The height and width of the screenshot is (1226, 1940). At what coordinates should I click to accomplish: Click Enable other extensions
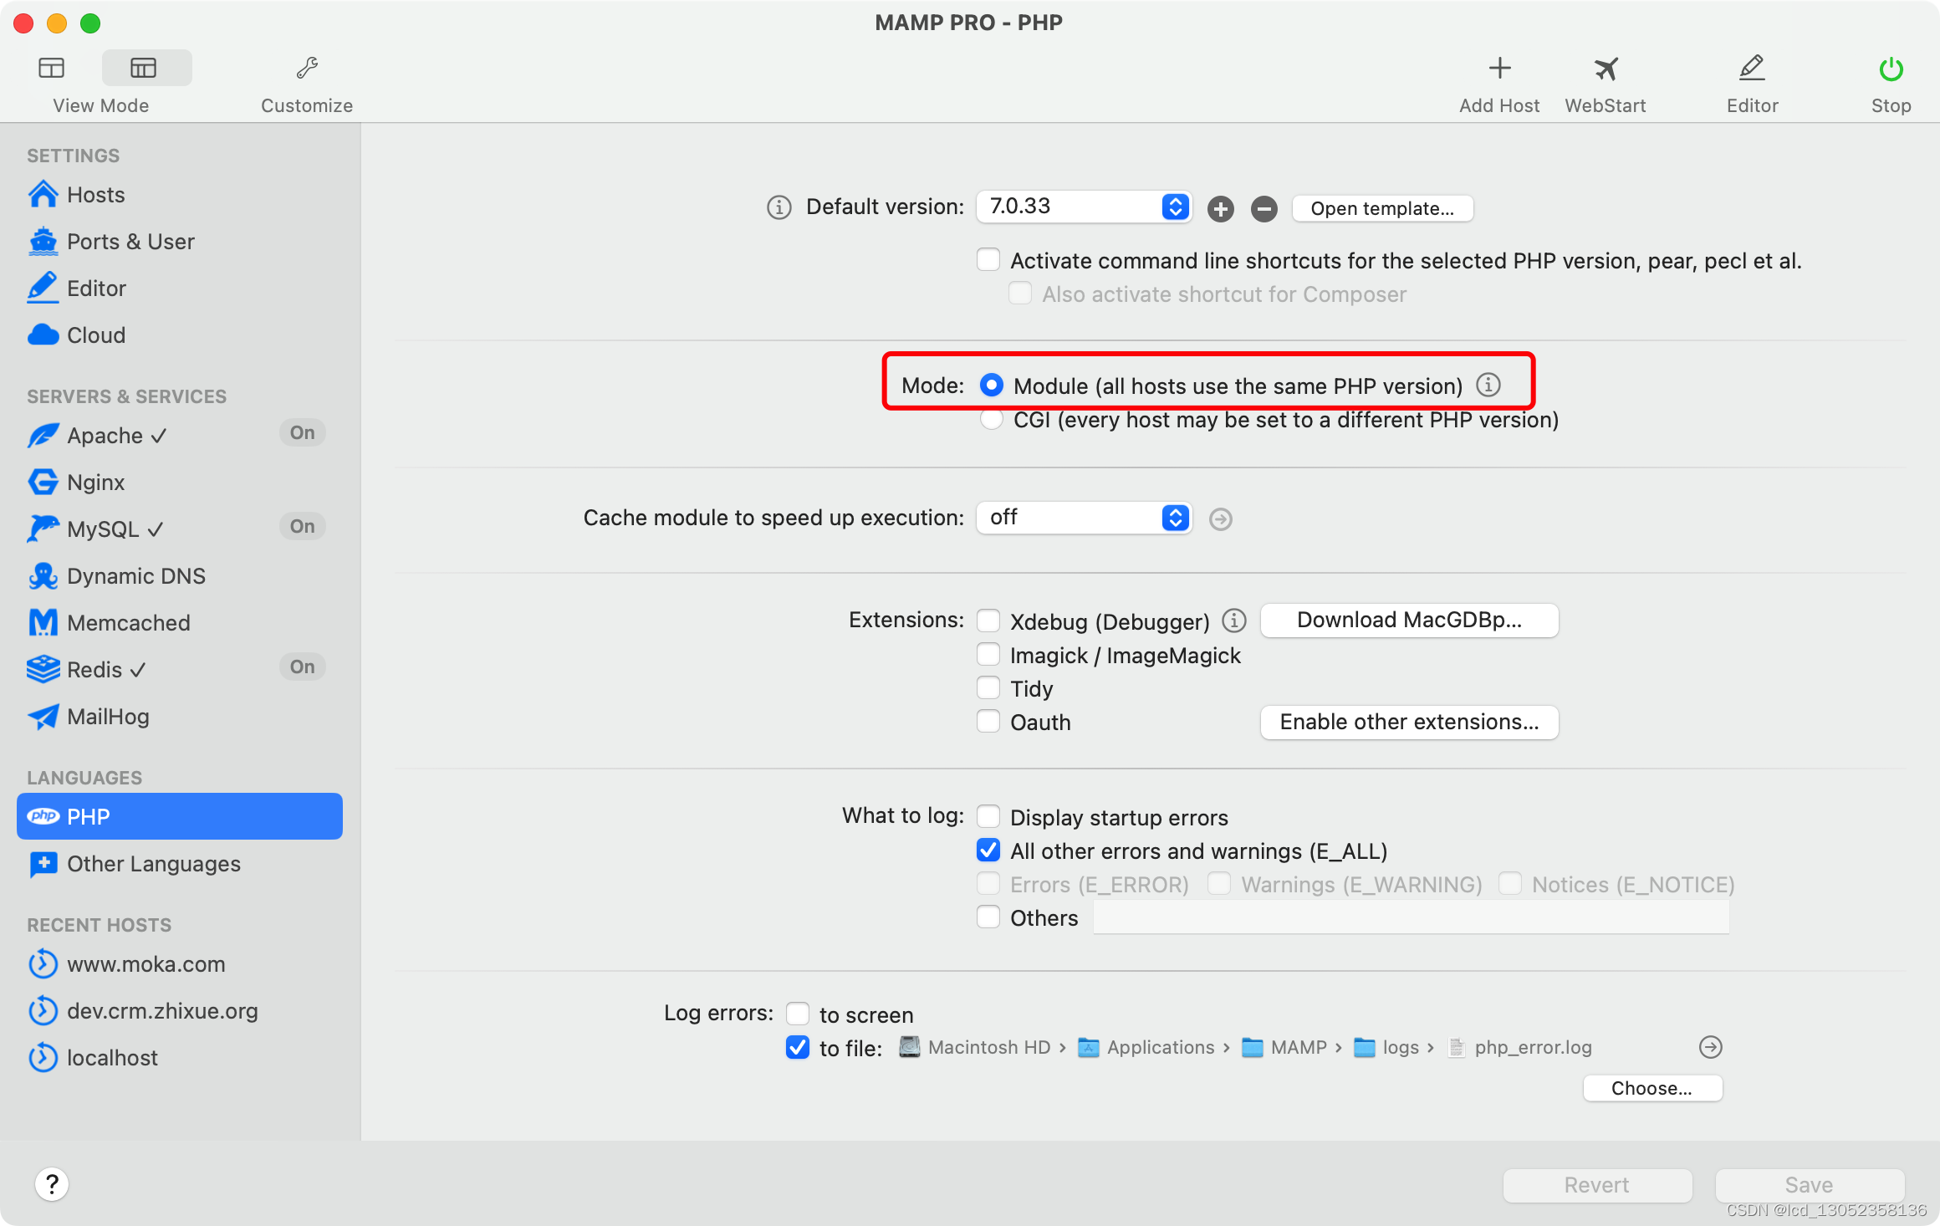click(x=1408, y=722)
